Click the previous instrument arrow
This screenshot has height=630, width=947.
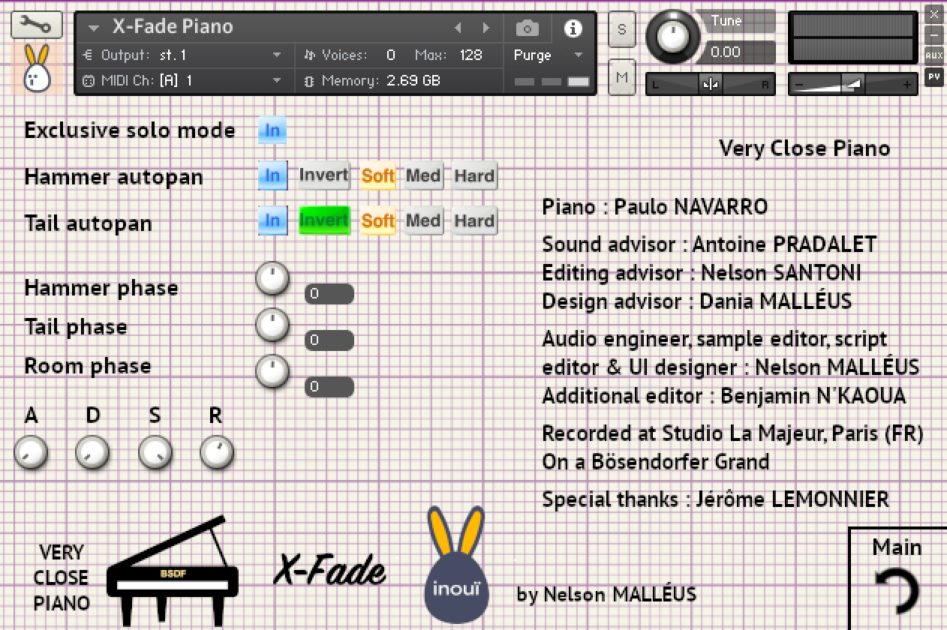[x=458, y=27]
